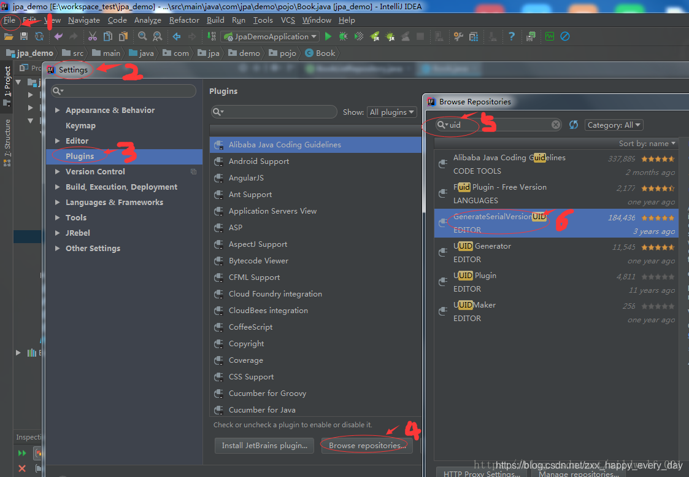This screenshot has width=689, height=477.
Task: Click the Run with JRebel rocket icon
Action: [x=375, y=36]
